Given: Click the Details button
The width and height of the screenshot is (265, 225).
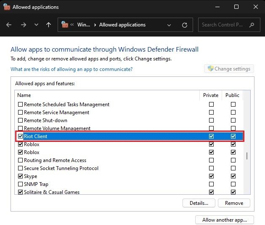Looking at the screenshot, I should click(x=199, y=203).
